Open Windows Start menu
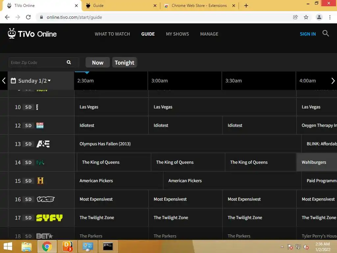The height and width of the screenshot is (253, 337). point(8,246)
